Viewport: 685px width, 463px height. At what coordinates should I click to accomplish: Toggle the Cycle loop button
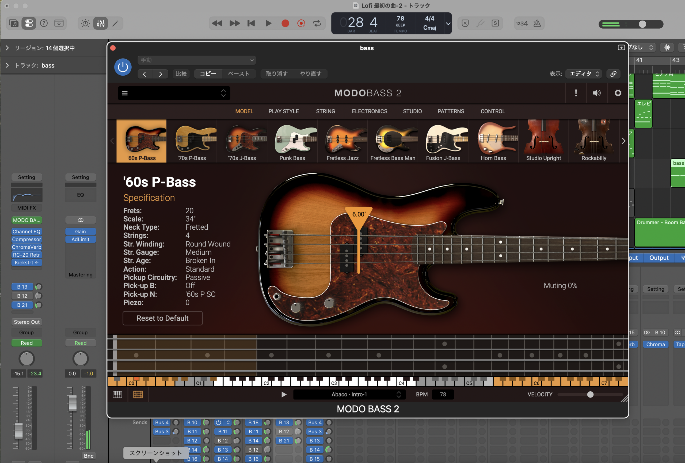click(x=317, y=23)
